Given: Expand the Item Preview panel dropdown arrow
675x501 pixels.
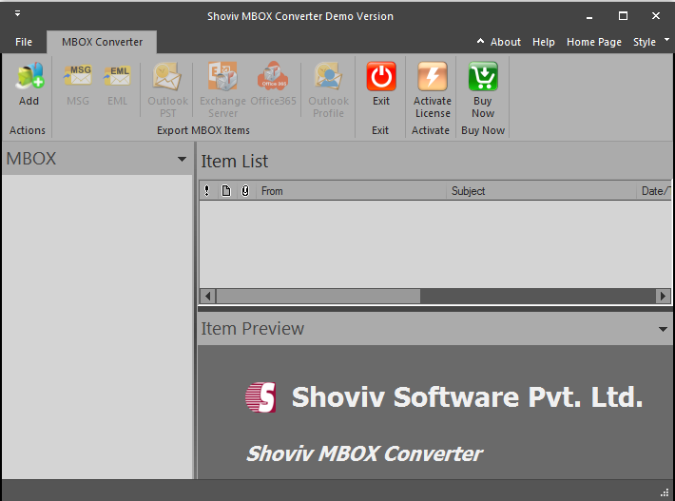Looking at the screenshot, I should click(x=663, y=329).
